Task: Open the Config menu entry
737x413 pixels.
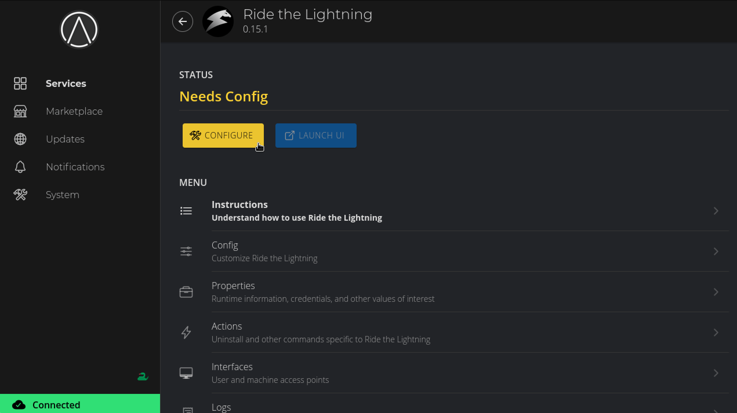Action: click(x=264, y=251)
